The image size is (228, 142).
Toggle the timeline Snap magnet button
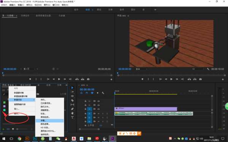(x=87, y=93)
